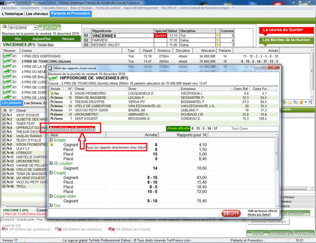The image size is (316, 243).
Task: Toggle the checkbox for horse 10 Utrincot
Action: click(4, 153)
